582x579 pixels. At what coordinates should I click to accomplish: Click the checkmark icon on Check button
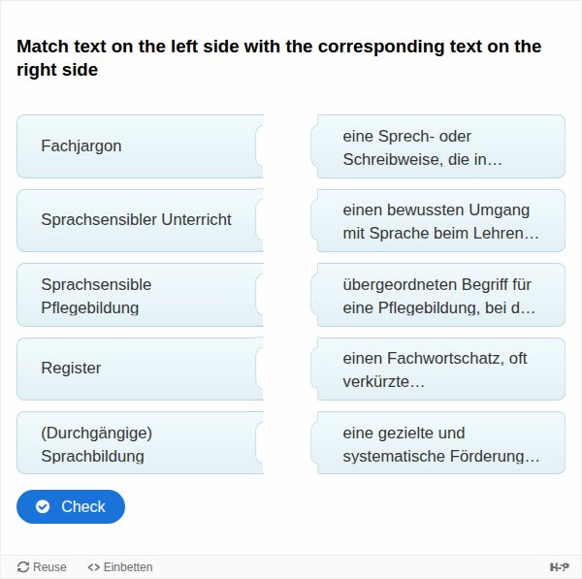click(x=43, y=506)
